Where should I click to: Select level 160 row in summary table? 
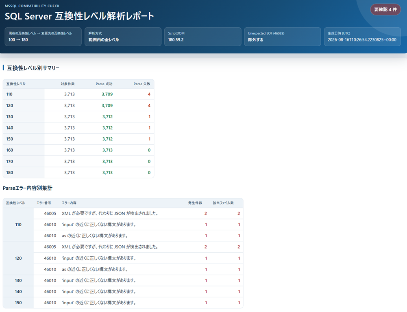point(78,150)
